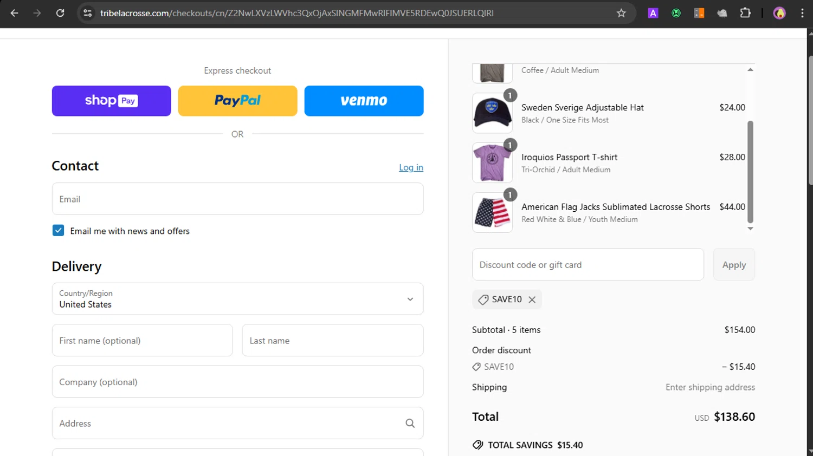The width and height of the screenshot is (813, 456).
Task: Focus the First name (optional) field
Action: click(x=142, y=340)
